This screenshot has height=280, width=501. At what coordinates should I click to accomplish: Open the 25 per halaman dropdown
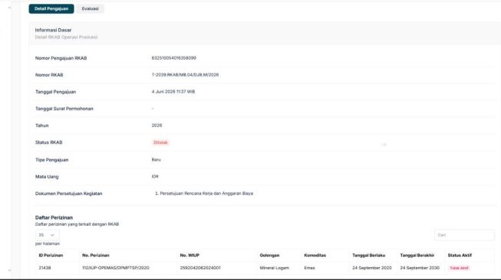(47, 235)
